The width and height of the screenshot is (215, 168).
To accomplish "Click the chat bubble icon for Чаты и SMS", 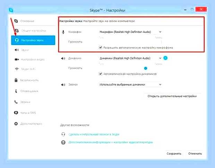I will click(16, 113).
